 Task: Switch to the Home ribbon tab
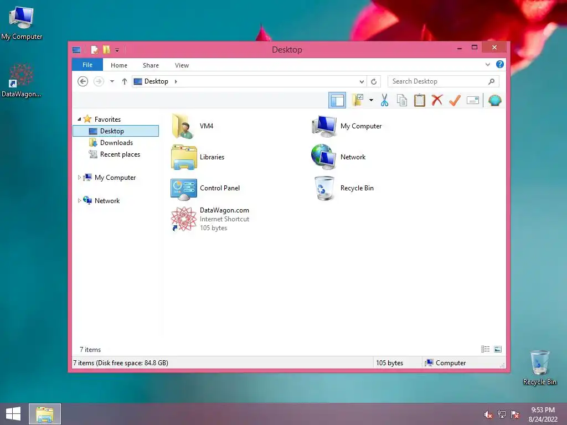(x=119, y=65)
